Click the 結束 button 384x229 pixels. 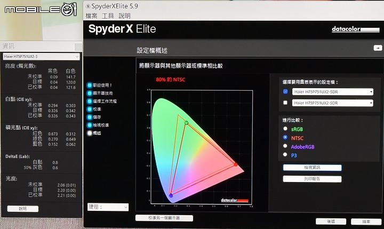click(x=366, y=222)
